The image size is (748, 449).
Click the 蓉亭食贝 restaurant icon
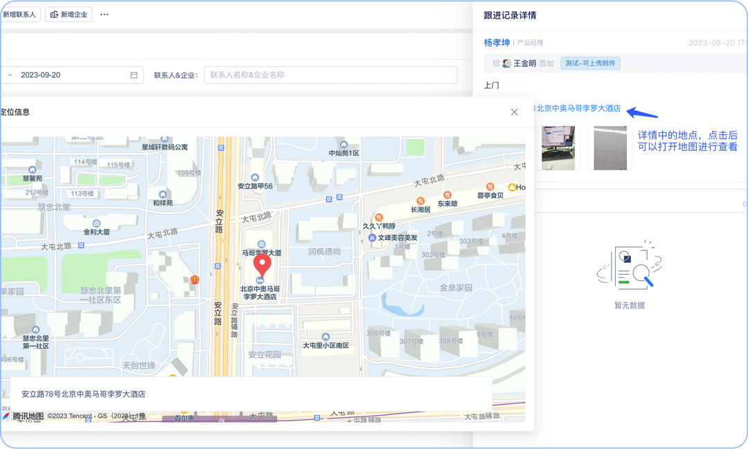pyautogui.click(x=490, y=187)
